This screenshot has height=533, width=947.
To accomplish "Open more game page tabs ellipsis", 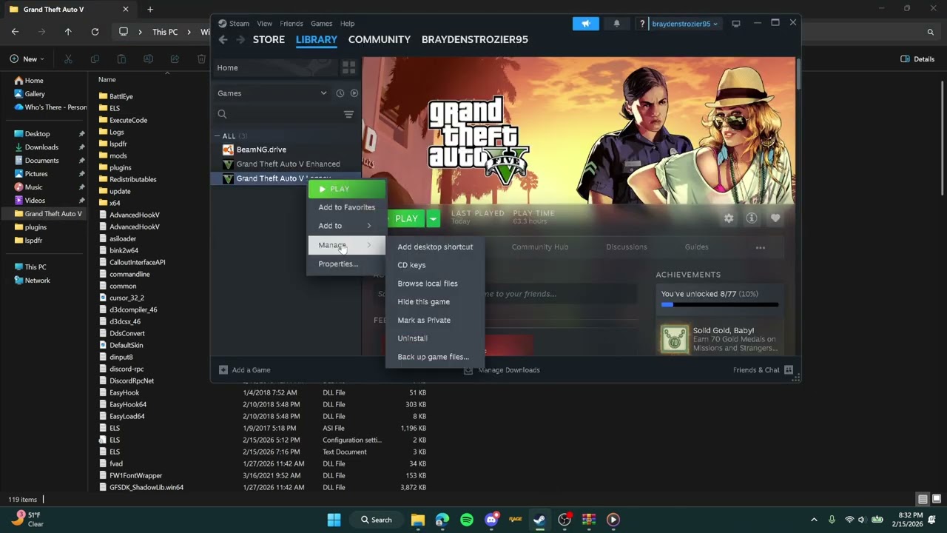I will (x=760, y=247).
